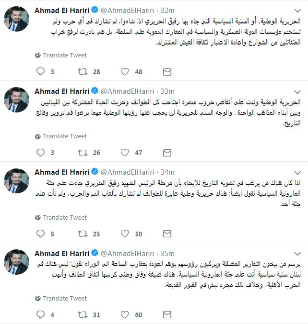Open the profile avatar of the first tweet
Image resolution: width=308 pixels, height=324 pixels.
(17, 19)
